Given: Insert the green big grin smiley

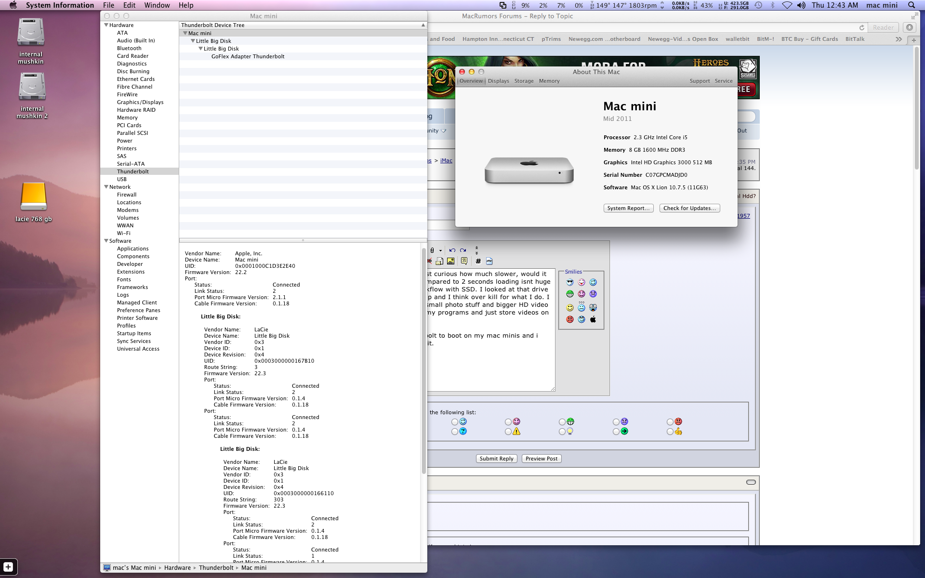Looking at the screenshot, I should 570,294.
